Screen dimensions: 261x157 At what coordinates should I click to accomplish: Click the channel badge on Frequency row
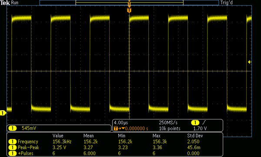(13, 142)
